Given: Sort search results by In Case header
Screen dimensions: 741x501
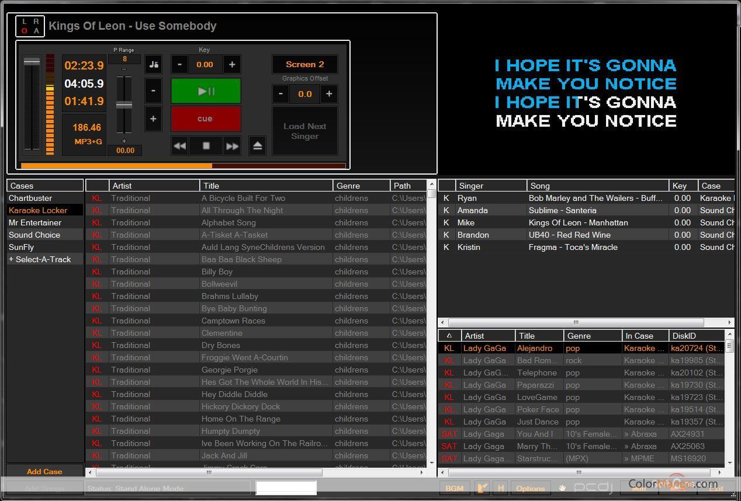Looking at the screenshot, I should pos(646,336).
